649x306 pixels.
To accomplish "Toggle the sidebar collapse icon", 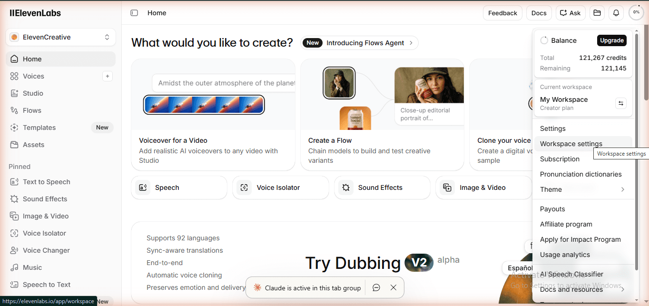I will (x=134, y=13).
